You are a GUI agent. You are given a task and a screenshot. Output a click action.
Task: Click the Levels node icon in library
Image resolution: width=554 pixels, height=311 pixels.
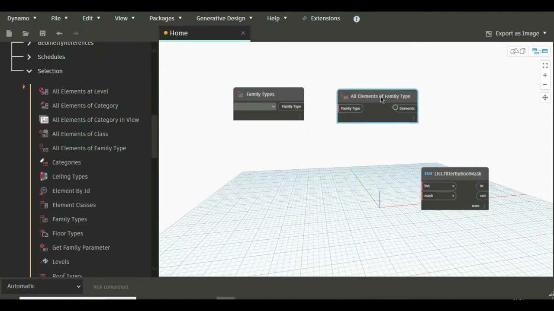[x=44, y=262]
